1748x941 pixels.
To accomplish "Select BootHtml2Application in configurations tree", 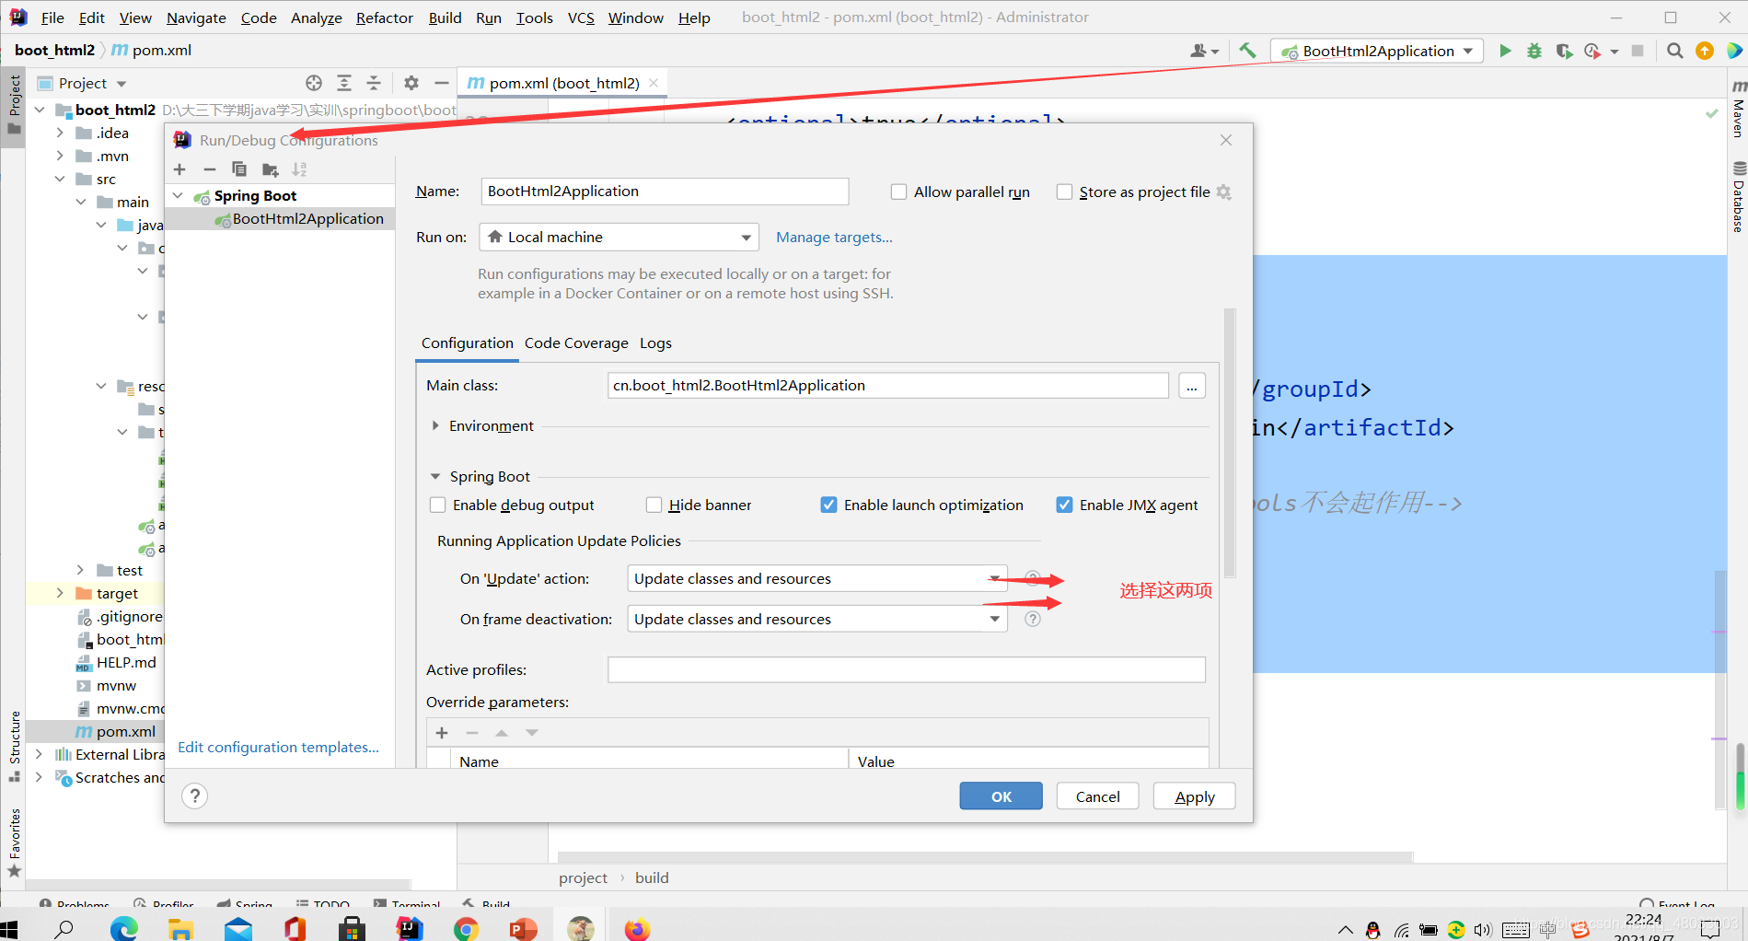I will point(307,218).
